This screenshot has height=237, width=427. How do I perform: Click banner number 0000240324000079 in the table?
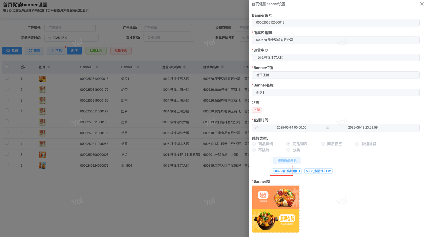94,166
